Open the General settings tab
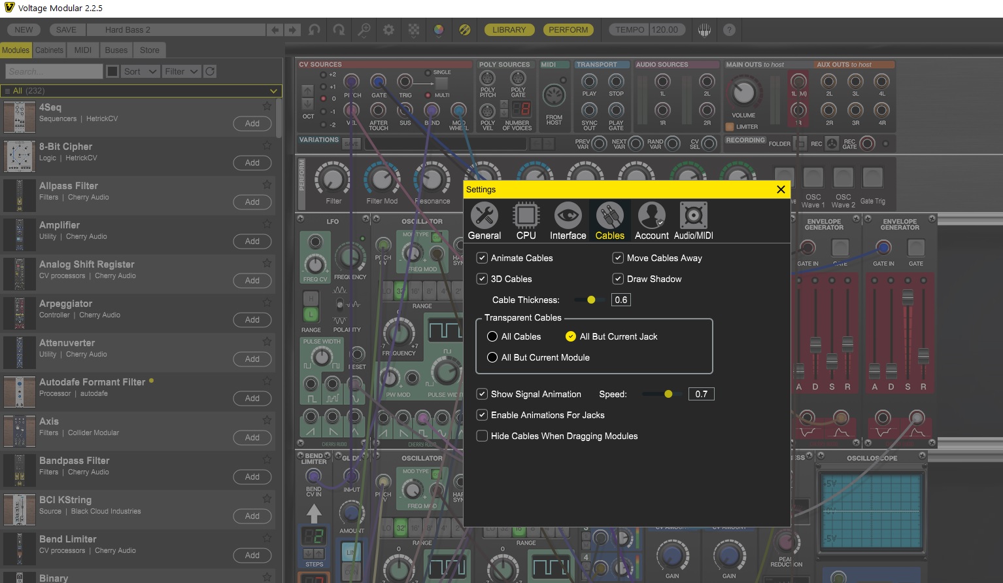This screenshot has height=583, width=1003. 484,221
